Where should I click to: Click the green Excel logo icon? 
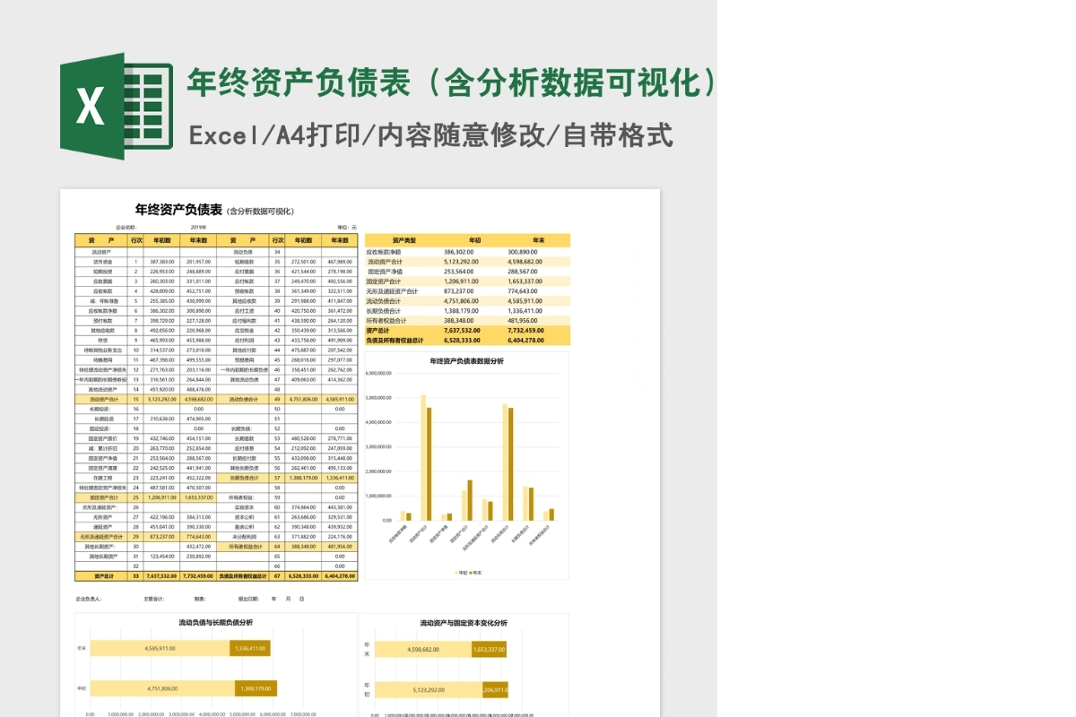(116, 106)
